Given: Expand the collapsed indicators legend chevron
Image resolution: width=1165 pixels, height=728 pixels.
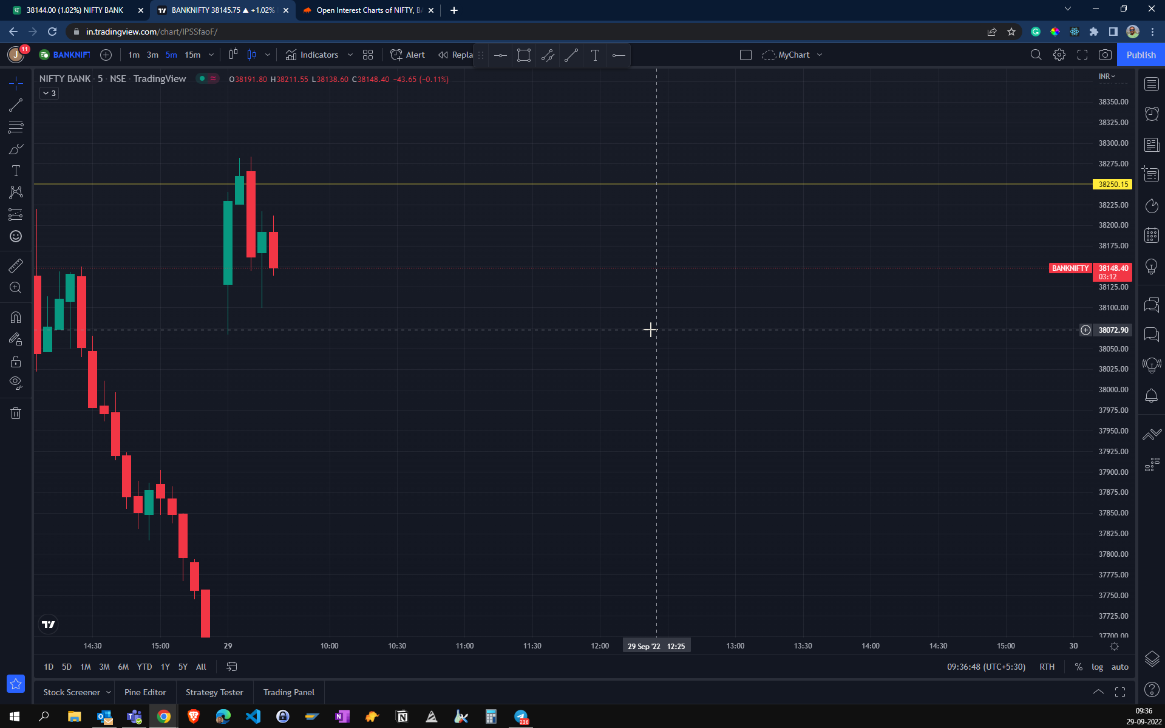Looking at the screenshot, I should [49, 93].
